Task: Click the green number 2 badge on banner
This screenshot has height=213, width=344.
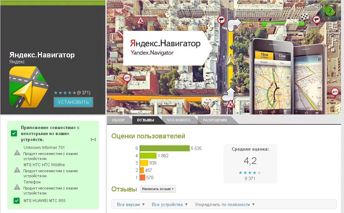Action: click(x=330, y=11)
